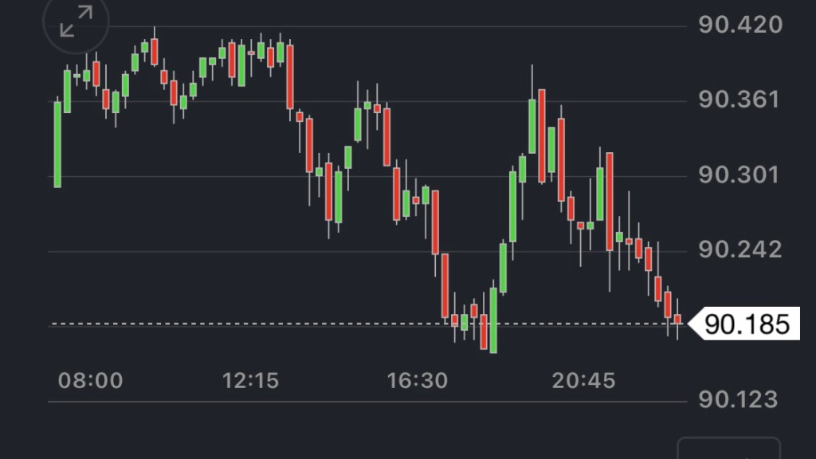Select the 90.301 price axis label
Image resolution: width=816 pixels, height=459 pixels.
(739, 175)
